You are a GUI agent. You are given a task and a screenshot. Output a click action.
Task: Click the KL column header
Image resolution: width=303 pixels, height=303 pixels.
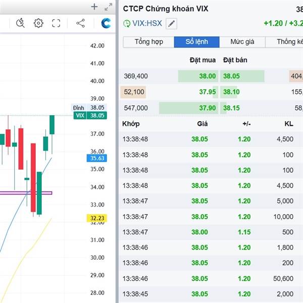pos(289,124)
